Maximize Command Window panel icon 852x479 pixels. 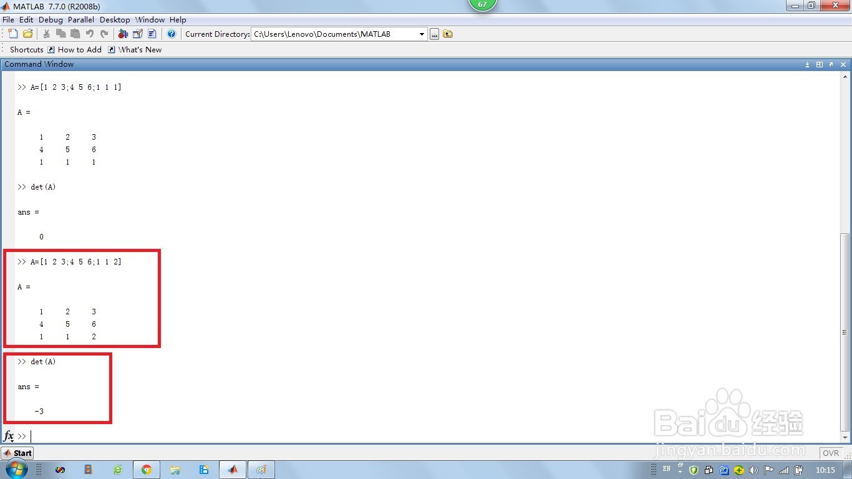click(820, 64)
